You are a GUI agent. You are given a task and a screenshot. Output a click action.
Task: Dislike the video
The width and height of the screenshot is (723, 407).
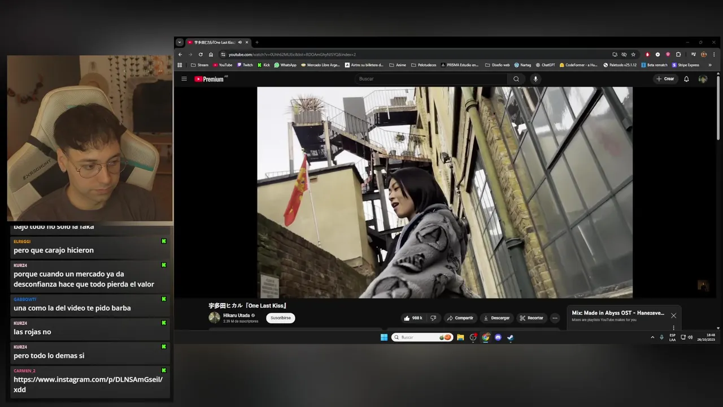click(x=433, y=318)
